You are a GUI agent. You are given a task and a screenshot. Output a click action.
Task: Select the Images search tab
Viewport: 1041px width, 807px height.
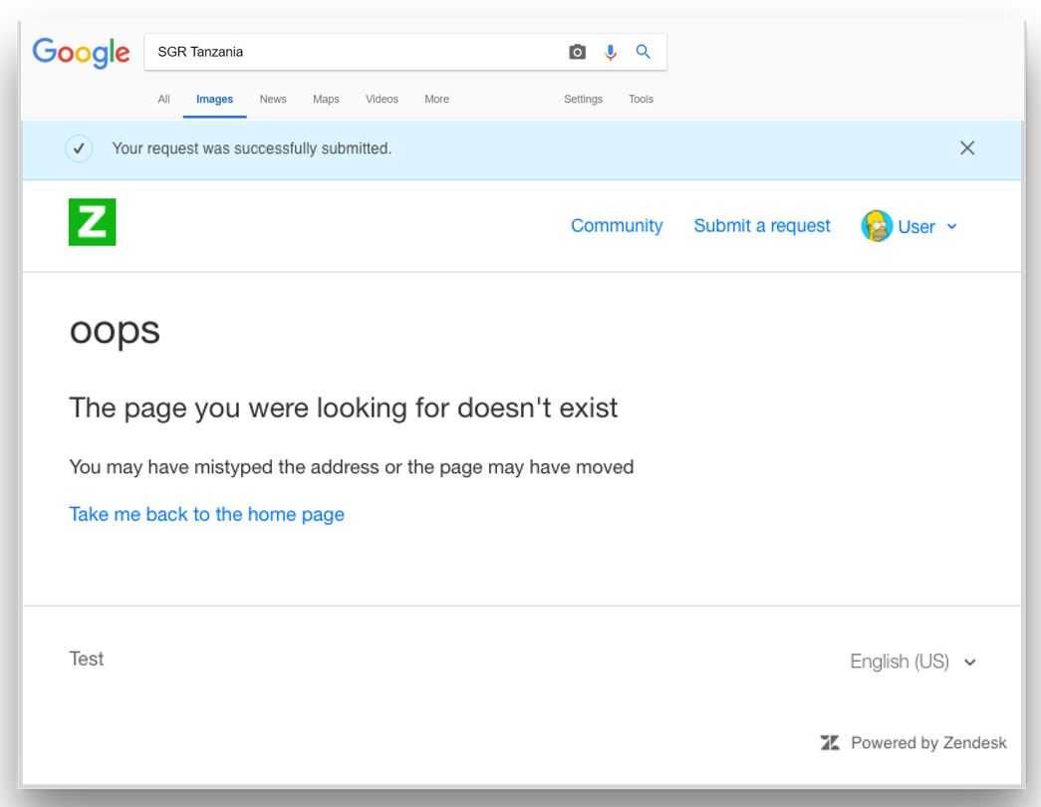point(214,99)
